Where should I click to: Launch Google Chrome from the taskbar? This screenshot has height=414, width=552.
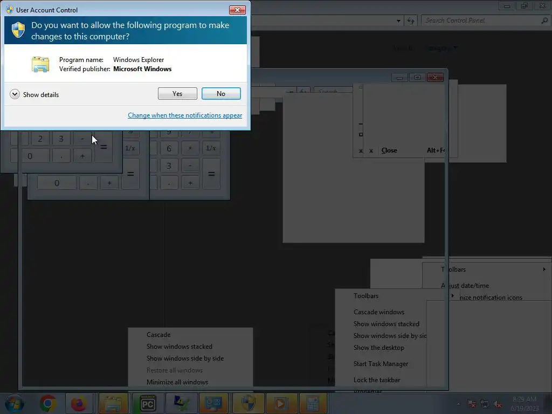pos(48,403)
